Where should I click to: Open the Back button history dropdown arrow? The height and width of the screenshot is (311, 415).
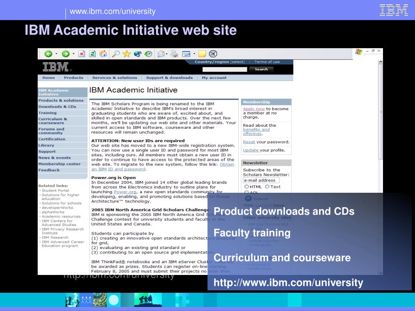pyautogui.click(x=56, y=54)
